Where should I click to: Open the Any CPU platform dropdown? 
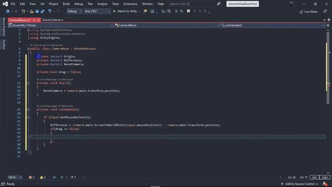(x=97, y=11)
